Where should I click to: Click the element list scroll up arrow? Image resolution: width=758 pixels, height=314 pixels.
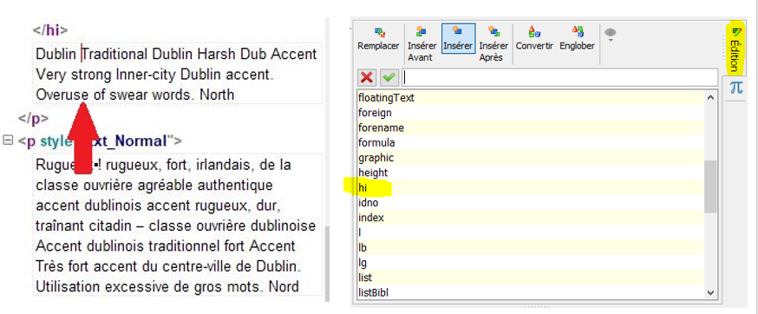click(x=710, y=98)
